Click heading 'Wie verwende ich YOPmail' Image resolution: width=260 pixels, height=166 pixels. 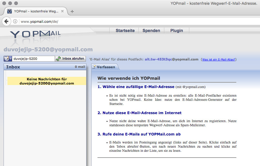tap(129, 78)
